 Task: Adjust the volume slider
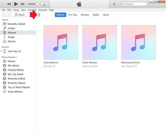(x=33, y=4)
